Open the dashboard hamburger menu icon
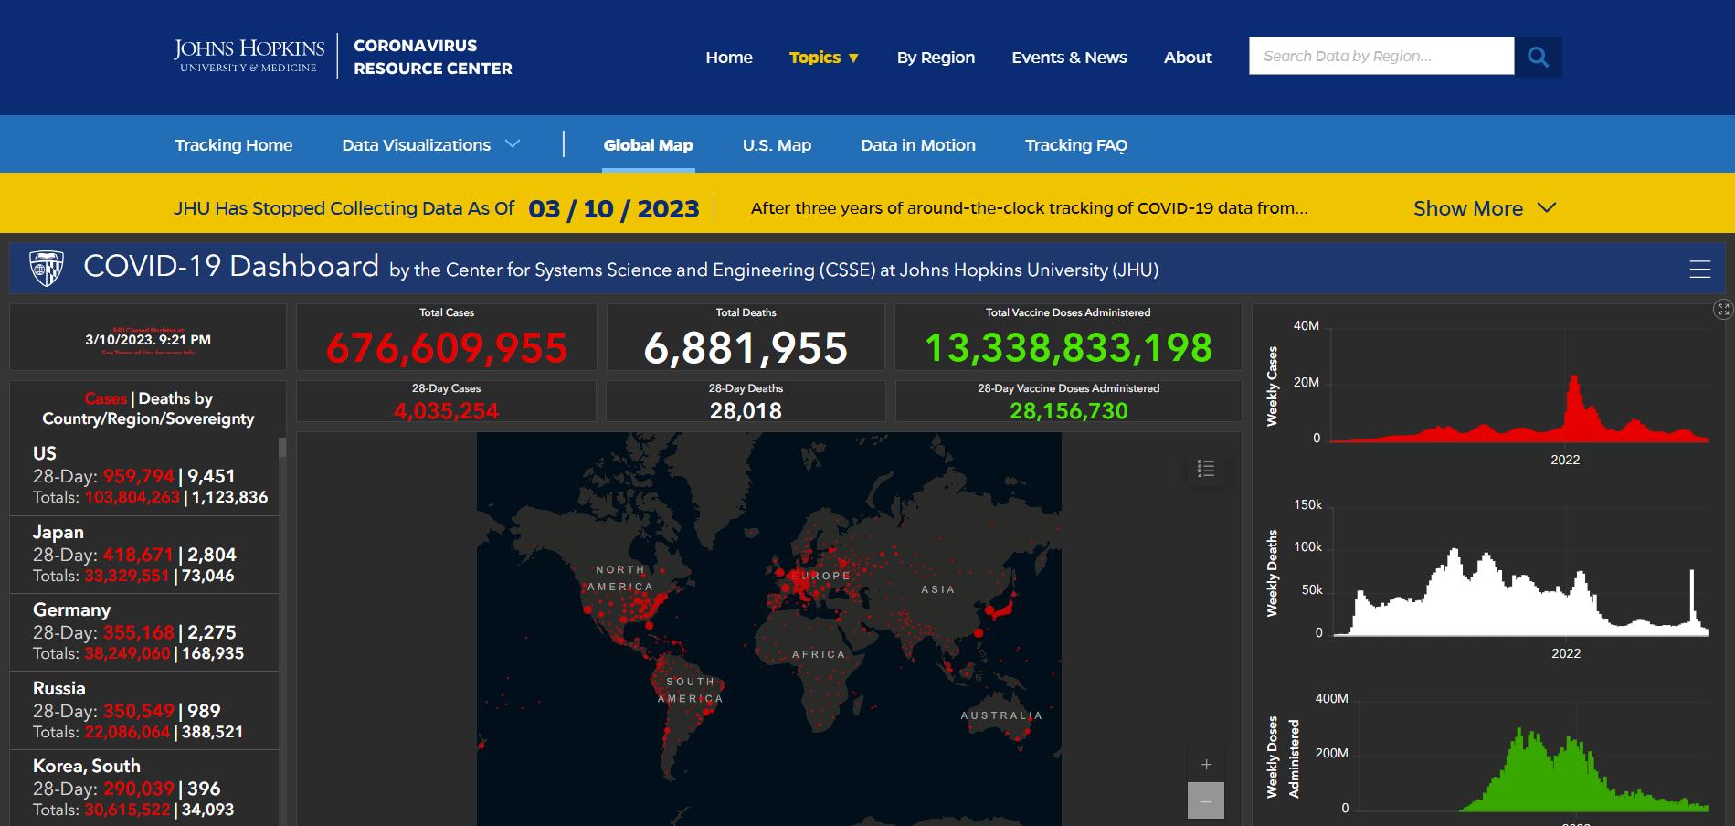 1699,269
